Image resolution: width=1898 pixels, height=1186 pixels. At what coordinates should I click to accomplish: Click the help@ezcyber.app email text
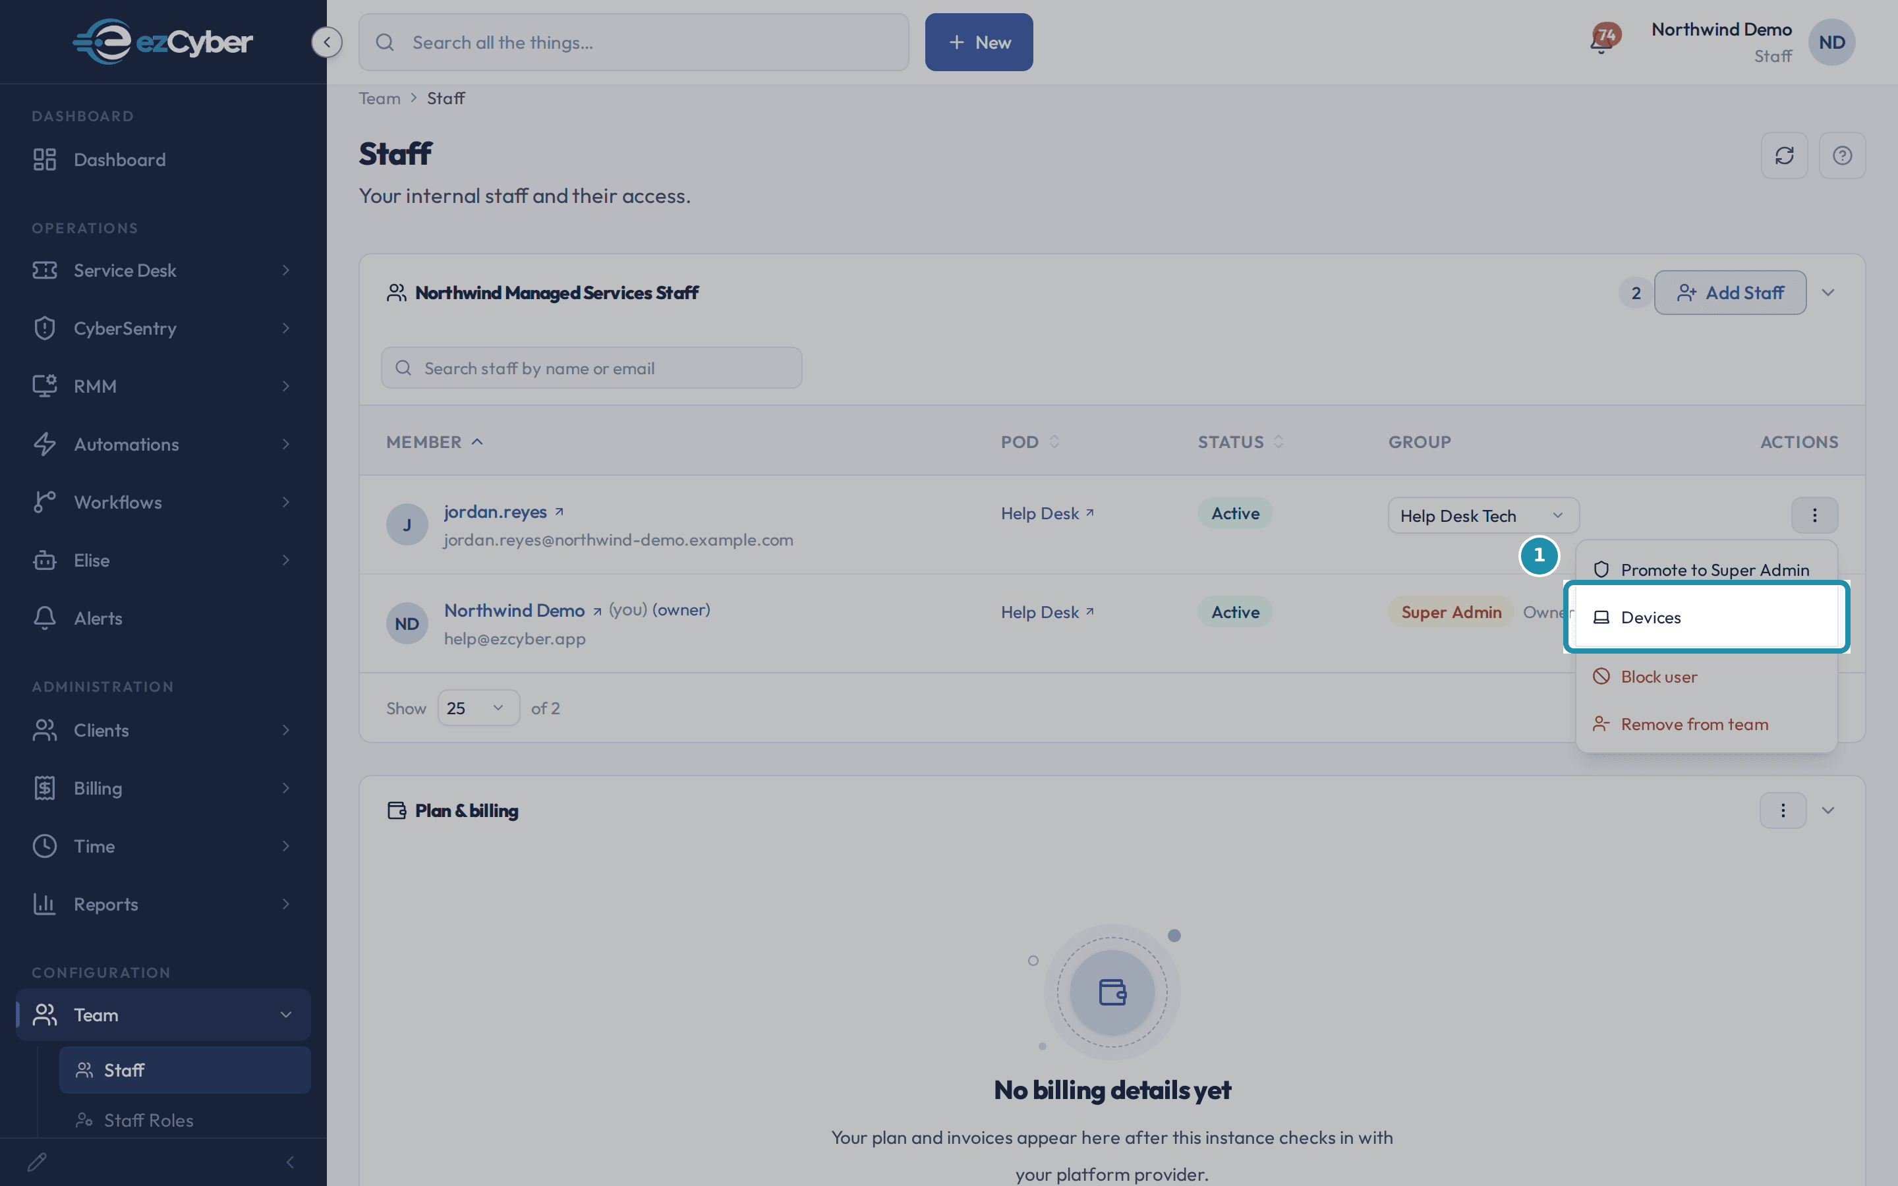point(515,638)
